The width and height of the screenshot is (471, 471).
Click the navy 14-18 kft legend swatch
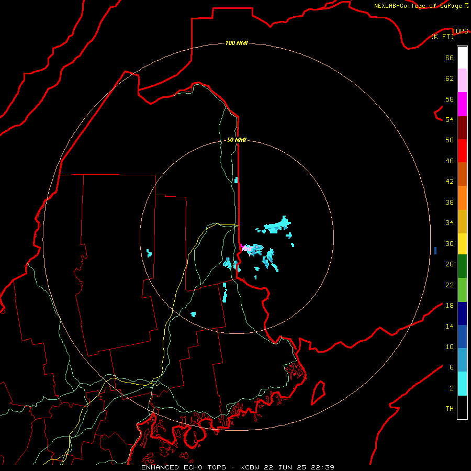click(462, 313)
